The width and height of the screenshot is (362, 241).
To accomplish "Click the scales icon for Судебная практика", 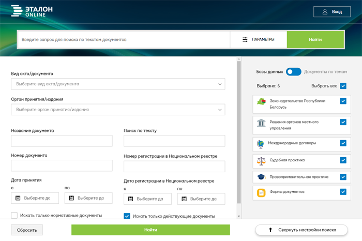I will 261,160.
